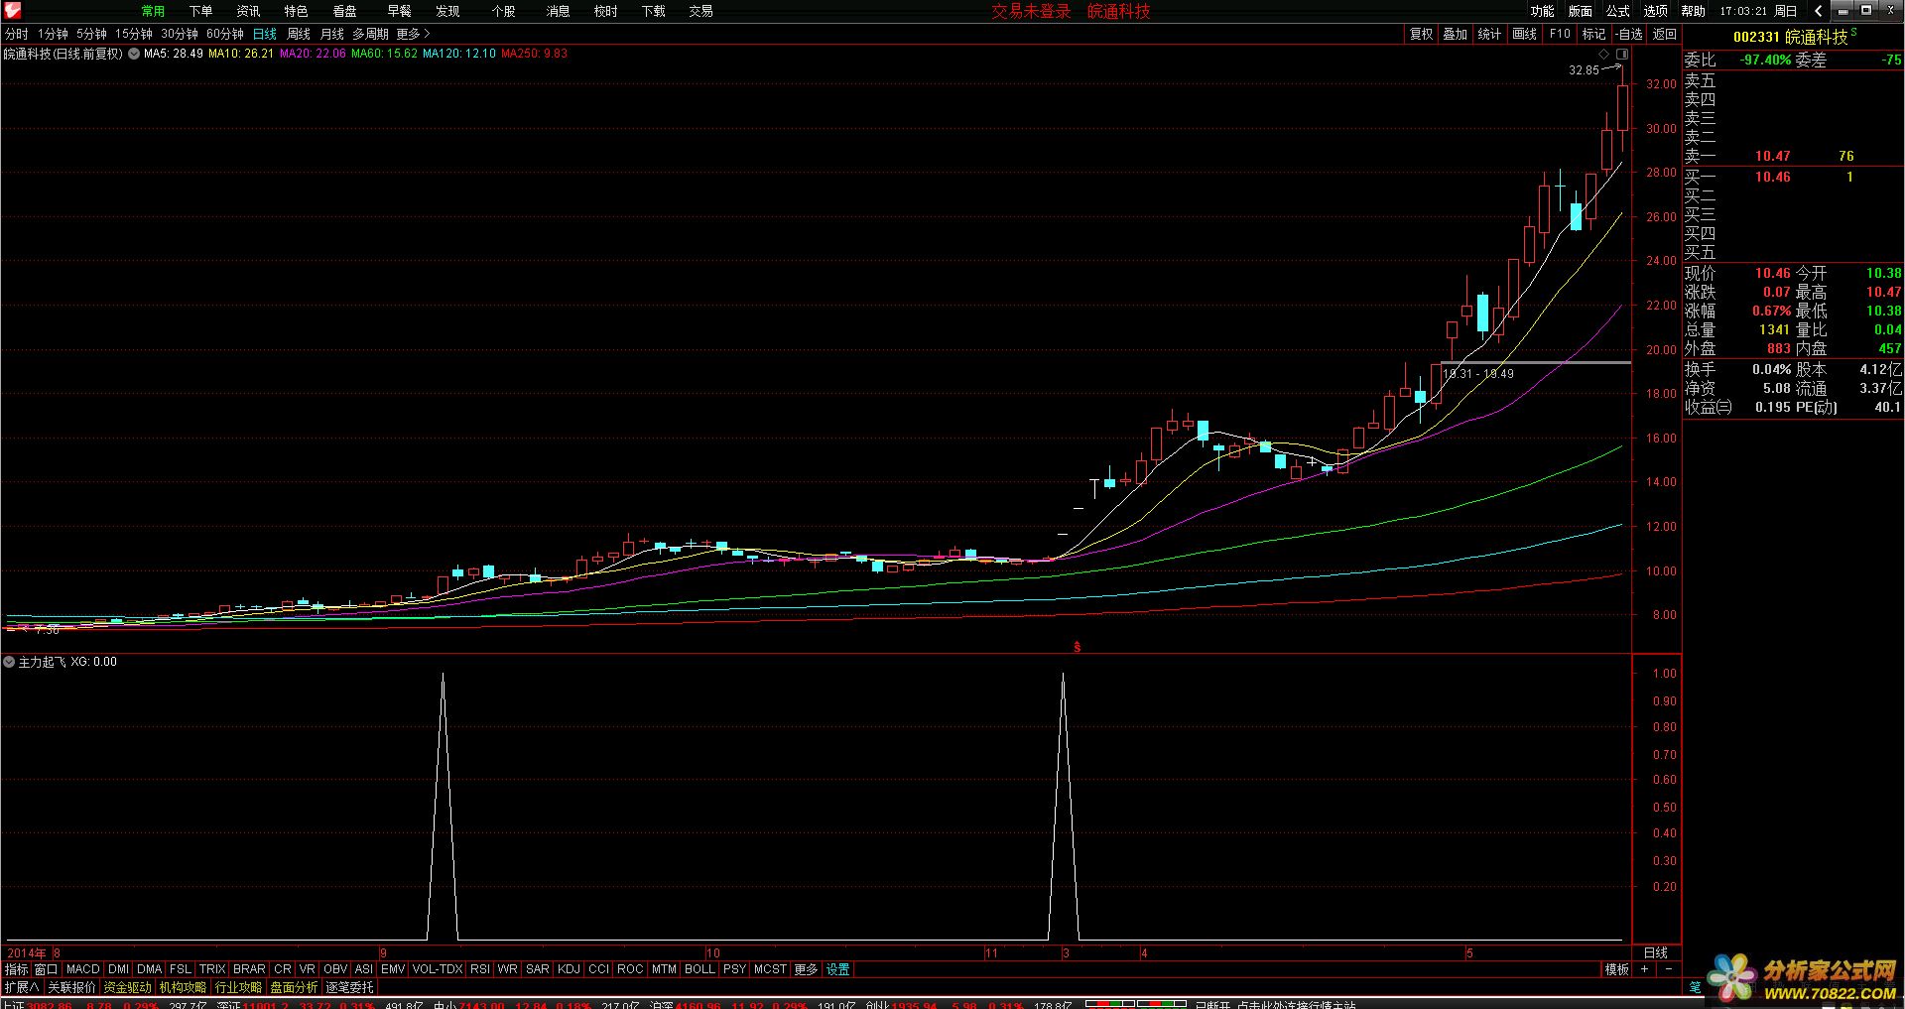
Task: Click the round icon before MA5 values
Action: [x=134, y=54]
